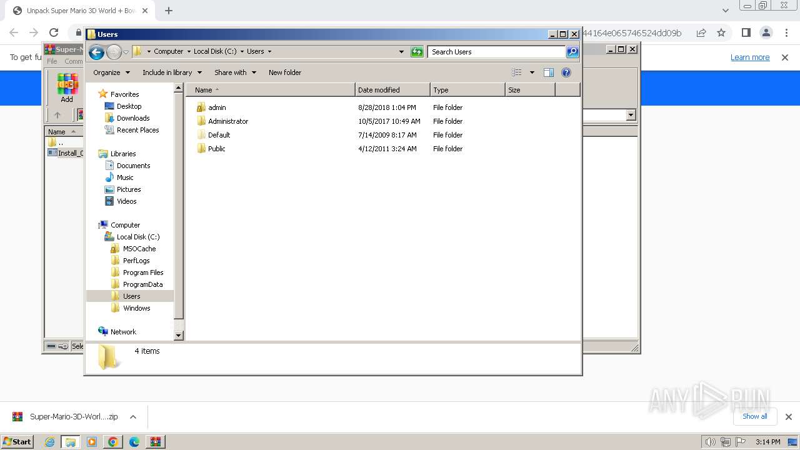
Task: Open the Windows Start menu
Action: pos(17,441)
